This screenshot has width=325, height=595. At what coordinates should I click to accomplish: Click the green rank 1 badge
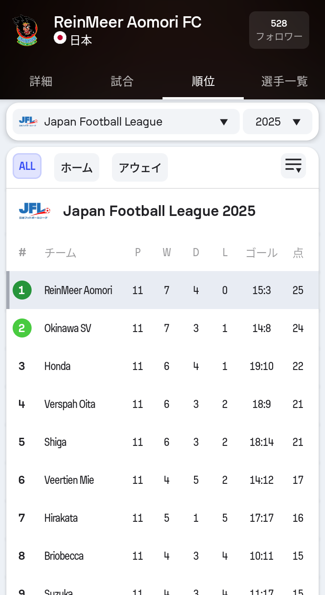click(22, 290)
